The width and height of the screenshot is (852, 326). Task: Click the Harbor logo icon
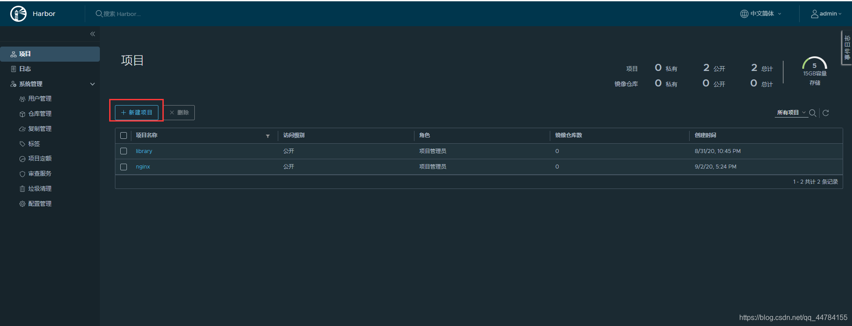18,14
